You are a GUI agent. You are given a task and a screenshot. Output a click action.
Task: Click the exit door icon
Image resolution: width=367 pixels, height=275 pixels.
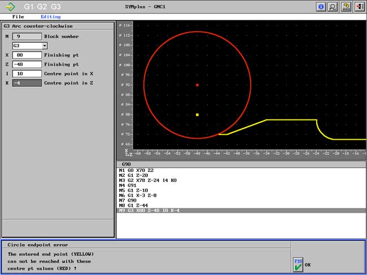(359, 7)
